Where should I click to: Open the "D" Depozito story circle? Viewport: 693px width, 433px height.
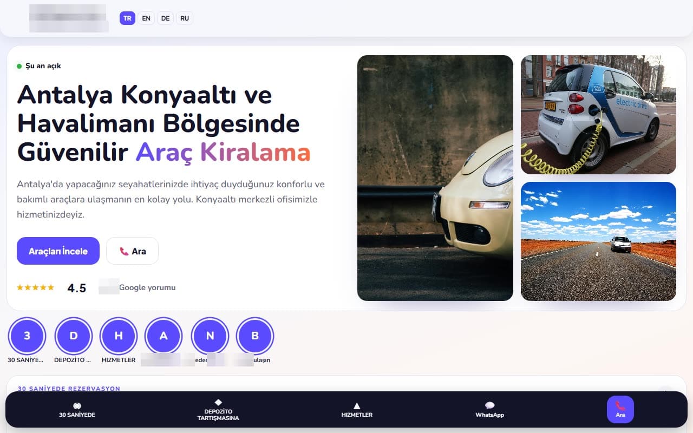click(74, 336)
